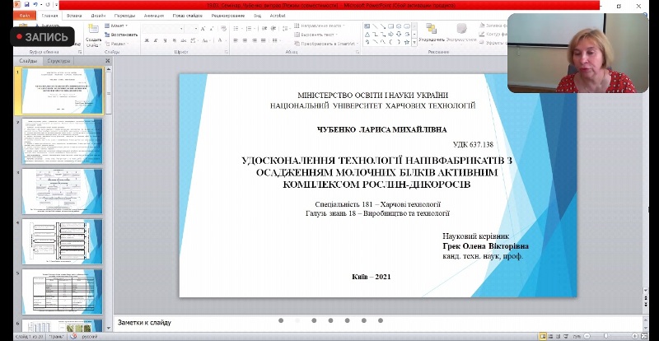Switch to the Структура (Outline) pane tab
This screenshot has width=659, height=341.
click(58, 61)
